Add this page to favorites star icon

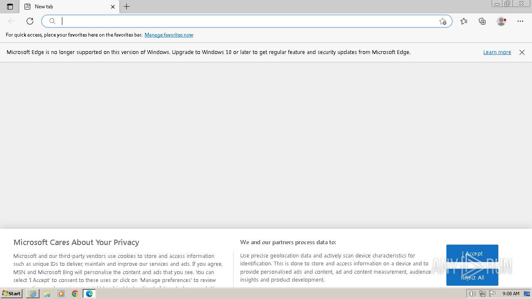[x=443, y=21]
